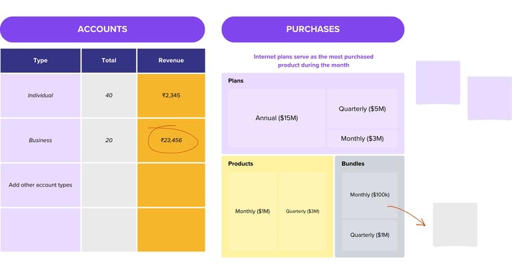512x274 pixels.
Task: Click the ₹2,345 revenue cell
Action: tap(171, 95)
